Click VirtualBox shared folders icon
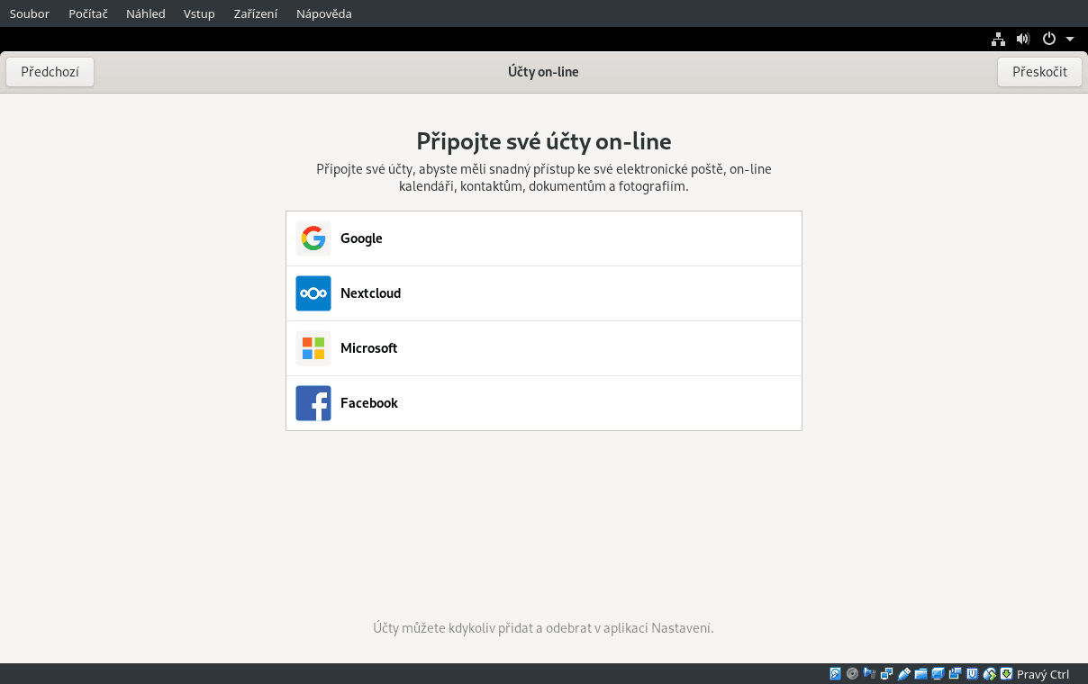The height and width of the screenshot is (684, 1088). (921, 674)
